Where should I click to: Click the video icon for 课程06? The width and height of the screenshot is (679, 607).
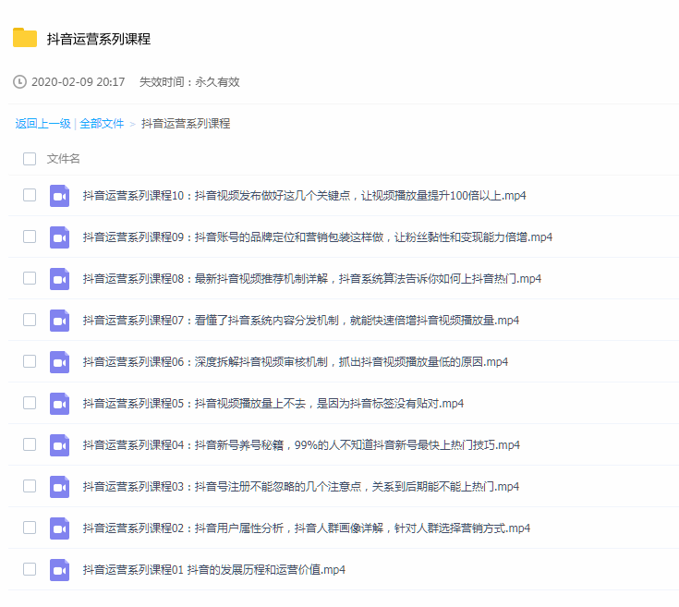tap(59, 362)
